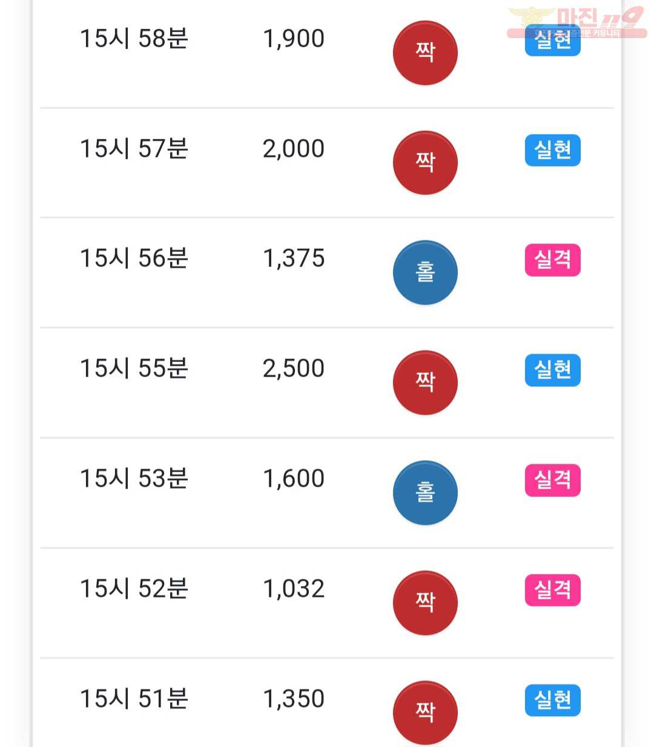
Task: Click the red 짝 circle at 15시 57분
Action: click(x=425, y=163)
